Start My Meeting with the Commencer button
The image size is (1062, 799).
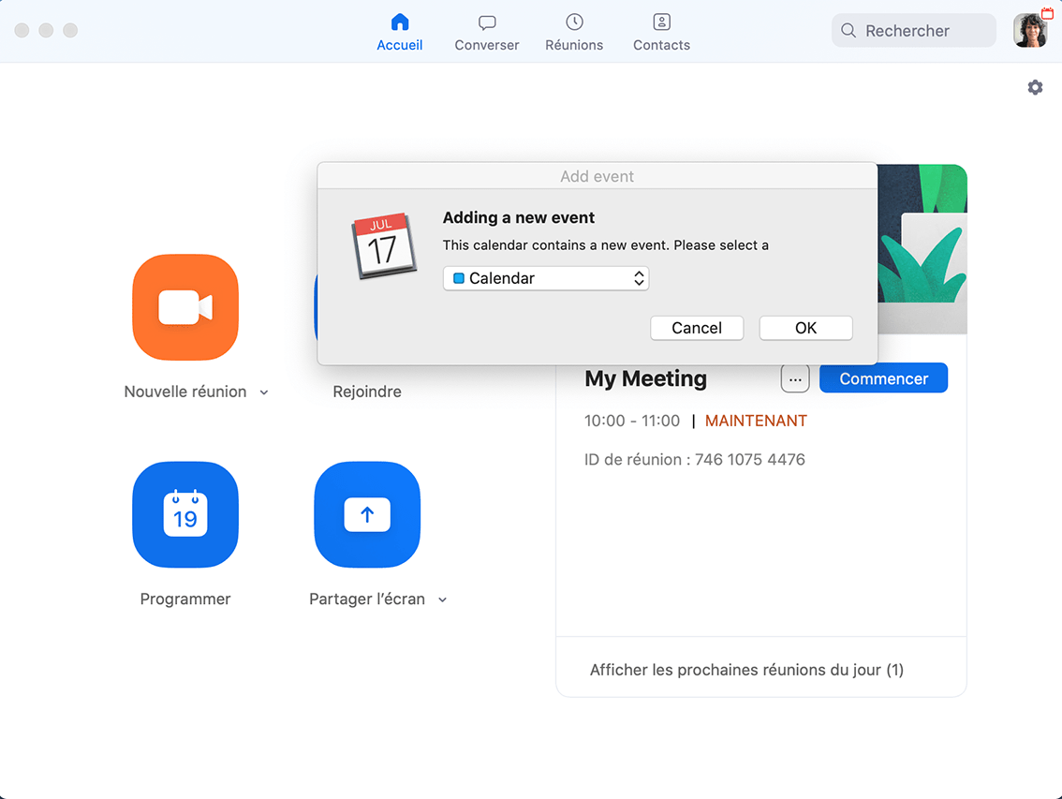click(x=882, y=377)
